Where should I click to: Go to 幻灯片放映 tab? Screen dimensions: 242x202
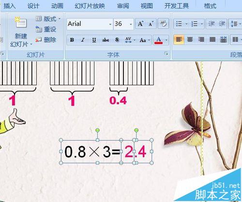90,6
